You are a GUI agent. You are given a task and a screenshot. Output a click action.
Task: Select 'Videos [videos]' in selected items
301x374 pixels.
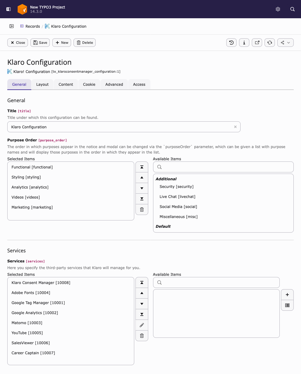pyautogui.click(x=71, y=197)
